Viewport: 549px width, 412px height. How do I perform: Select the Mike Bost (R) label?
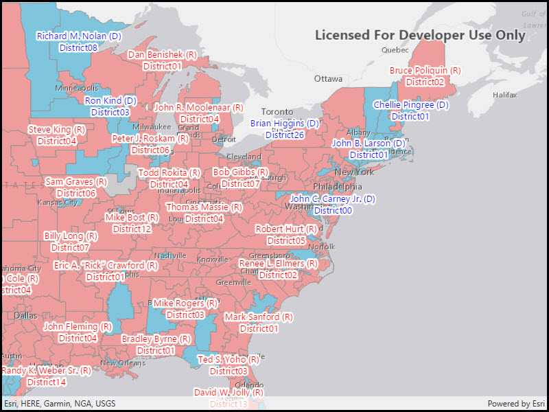tap(132, 218)
